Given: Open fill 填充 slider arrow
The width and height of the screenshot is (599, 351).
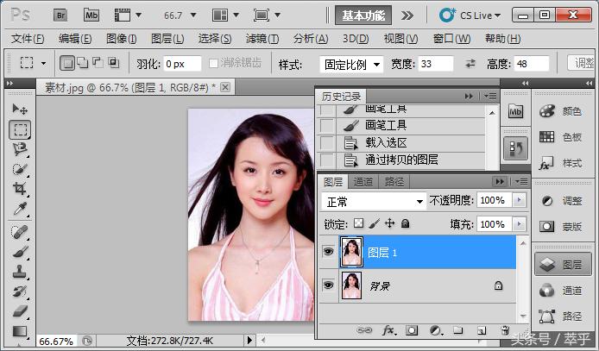Looking at the screenshot, I should pyautogui.click(x=519, y=224).
